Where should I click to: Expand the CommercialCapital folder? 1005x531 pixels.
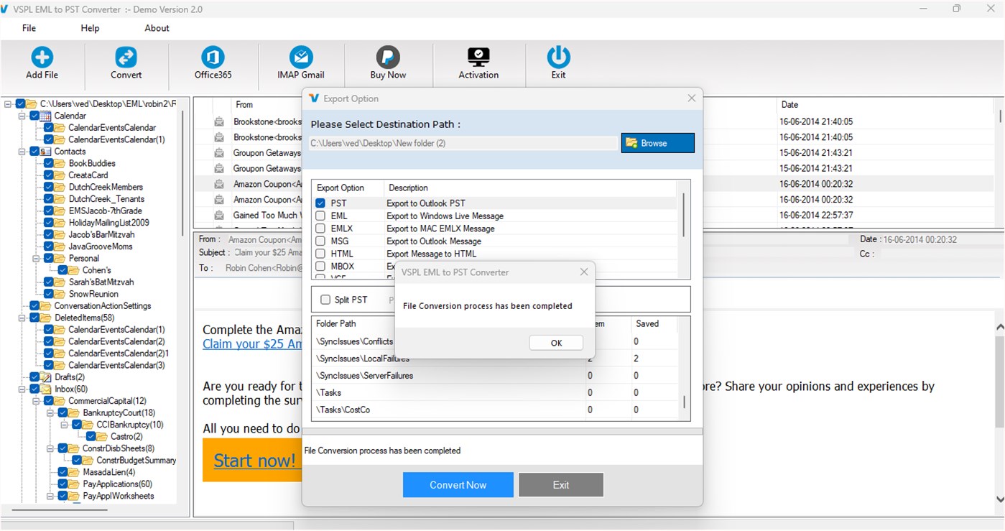pyautogui.click(x=34, y=400)
